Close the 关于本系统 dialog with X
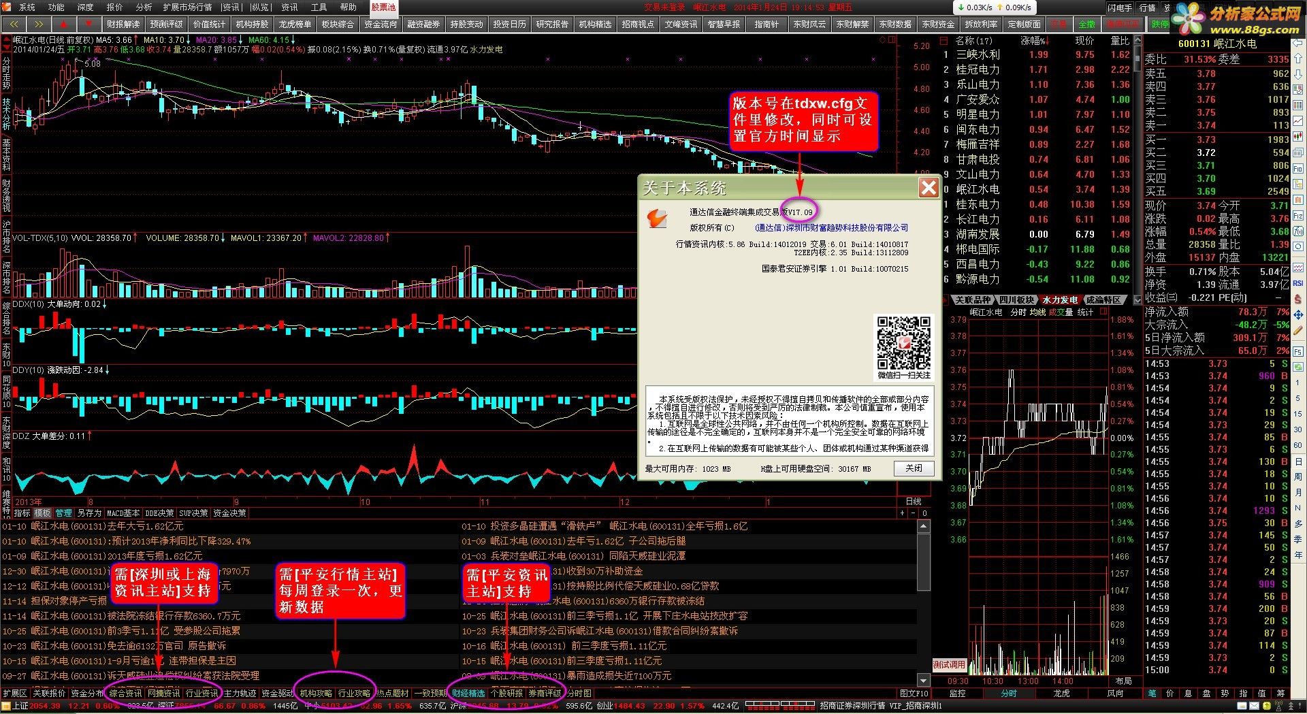1307x714 pixels. click(929, 188)
